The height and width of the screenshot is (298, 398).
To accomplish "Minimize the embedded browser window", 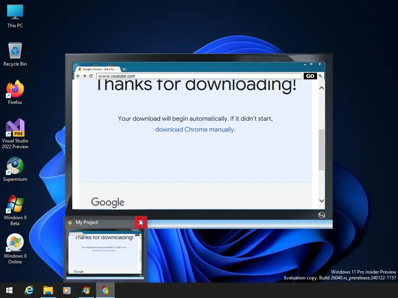I will click(305, 64).
